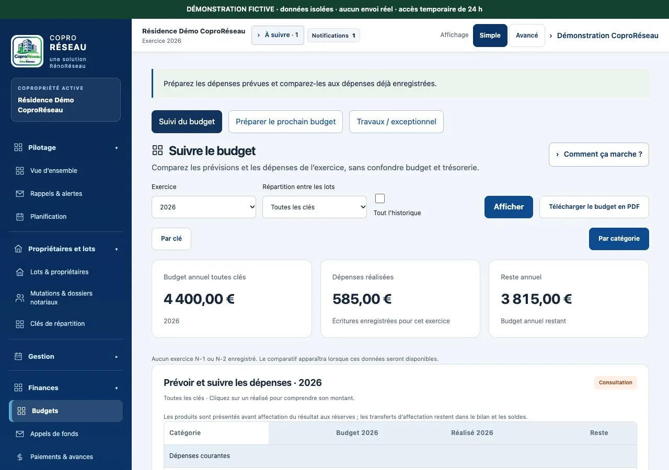669x470 pixels.
Task: Go to Budgets in the sidebar
Action: pos(66,411)
